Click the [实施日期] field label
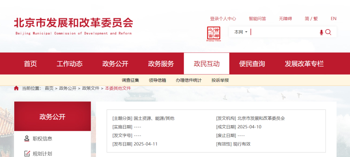This screenshot has width=350, height=157. pyautogui.click(x=122, y=127)
